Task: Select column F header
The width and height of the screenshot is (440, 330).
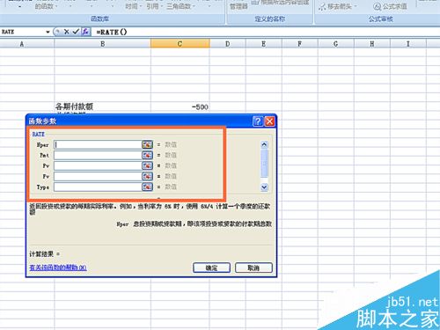Action: coord(300,44)
